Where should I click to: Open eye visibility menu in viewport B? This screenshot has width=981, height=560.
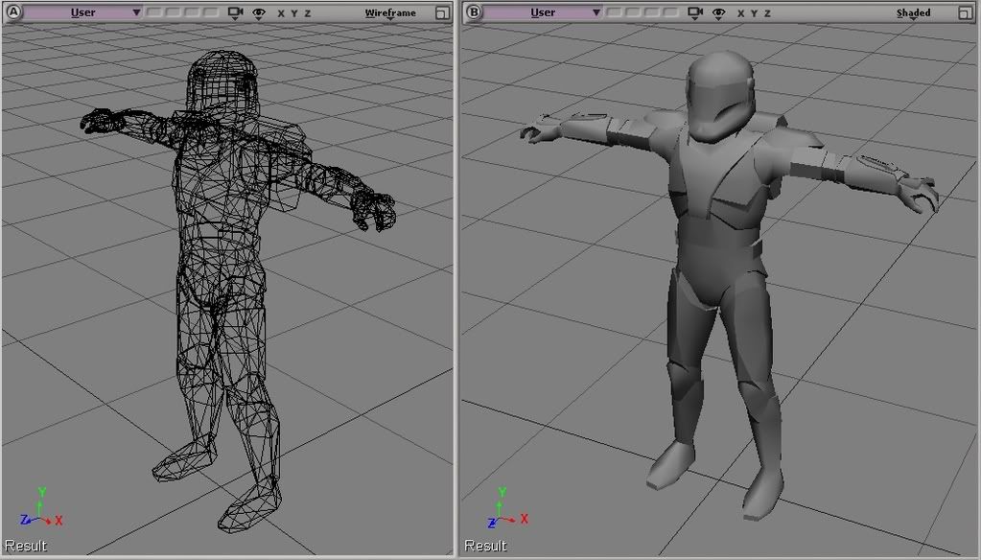point(719,13)
